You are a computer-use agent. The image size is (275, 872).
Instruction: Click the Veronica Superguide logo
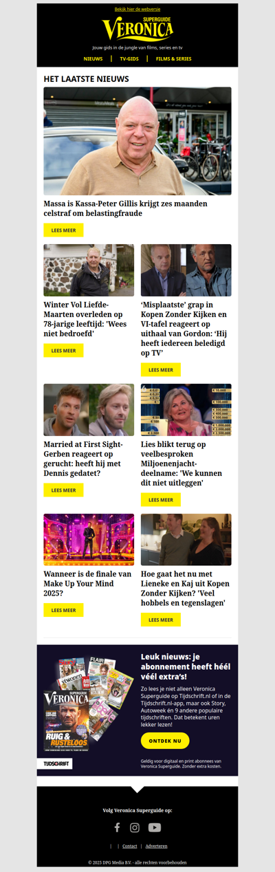[x=137, y=30]
